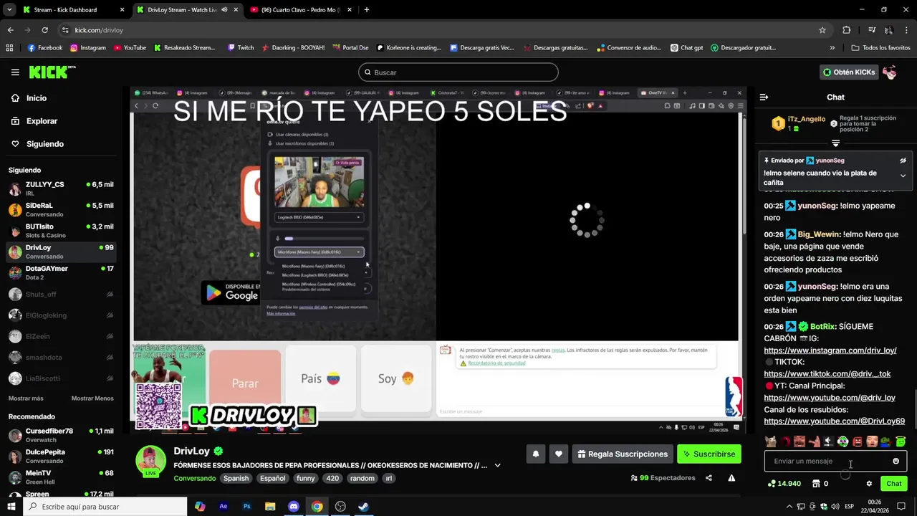917x516 pixels.
Task: Click the Spanish tag
Action: [x=236, y=478]
